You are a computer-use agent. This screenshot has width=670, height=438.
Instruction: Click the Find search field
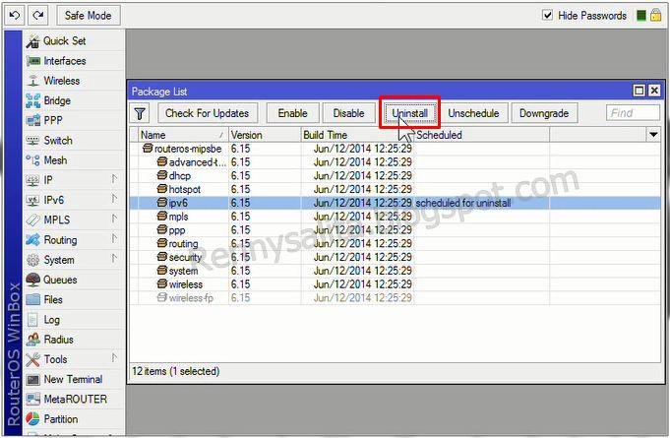click(633, 113)
